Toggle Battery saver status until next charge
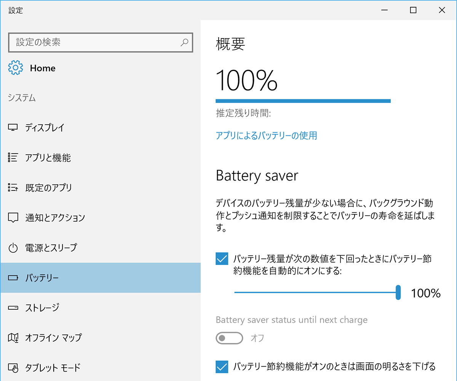This screenshot has height=381, width=457. point(229,338)
